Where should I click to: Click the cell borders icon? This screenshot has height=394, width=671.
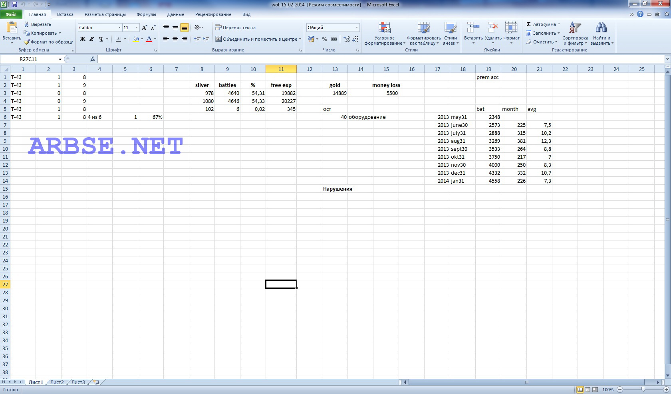118,39
